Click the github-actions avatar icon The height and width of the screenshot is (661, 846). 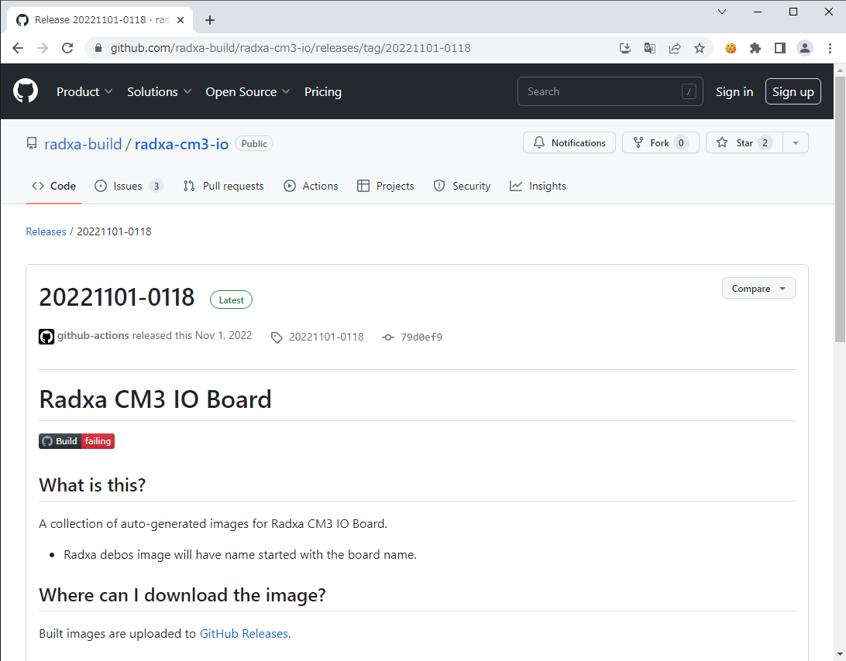[46, 337]
